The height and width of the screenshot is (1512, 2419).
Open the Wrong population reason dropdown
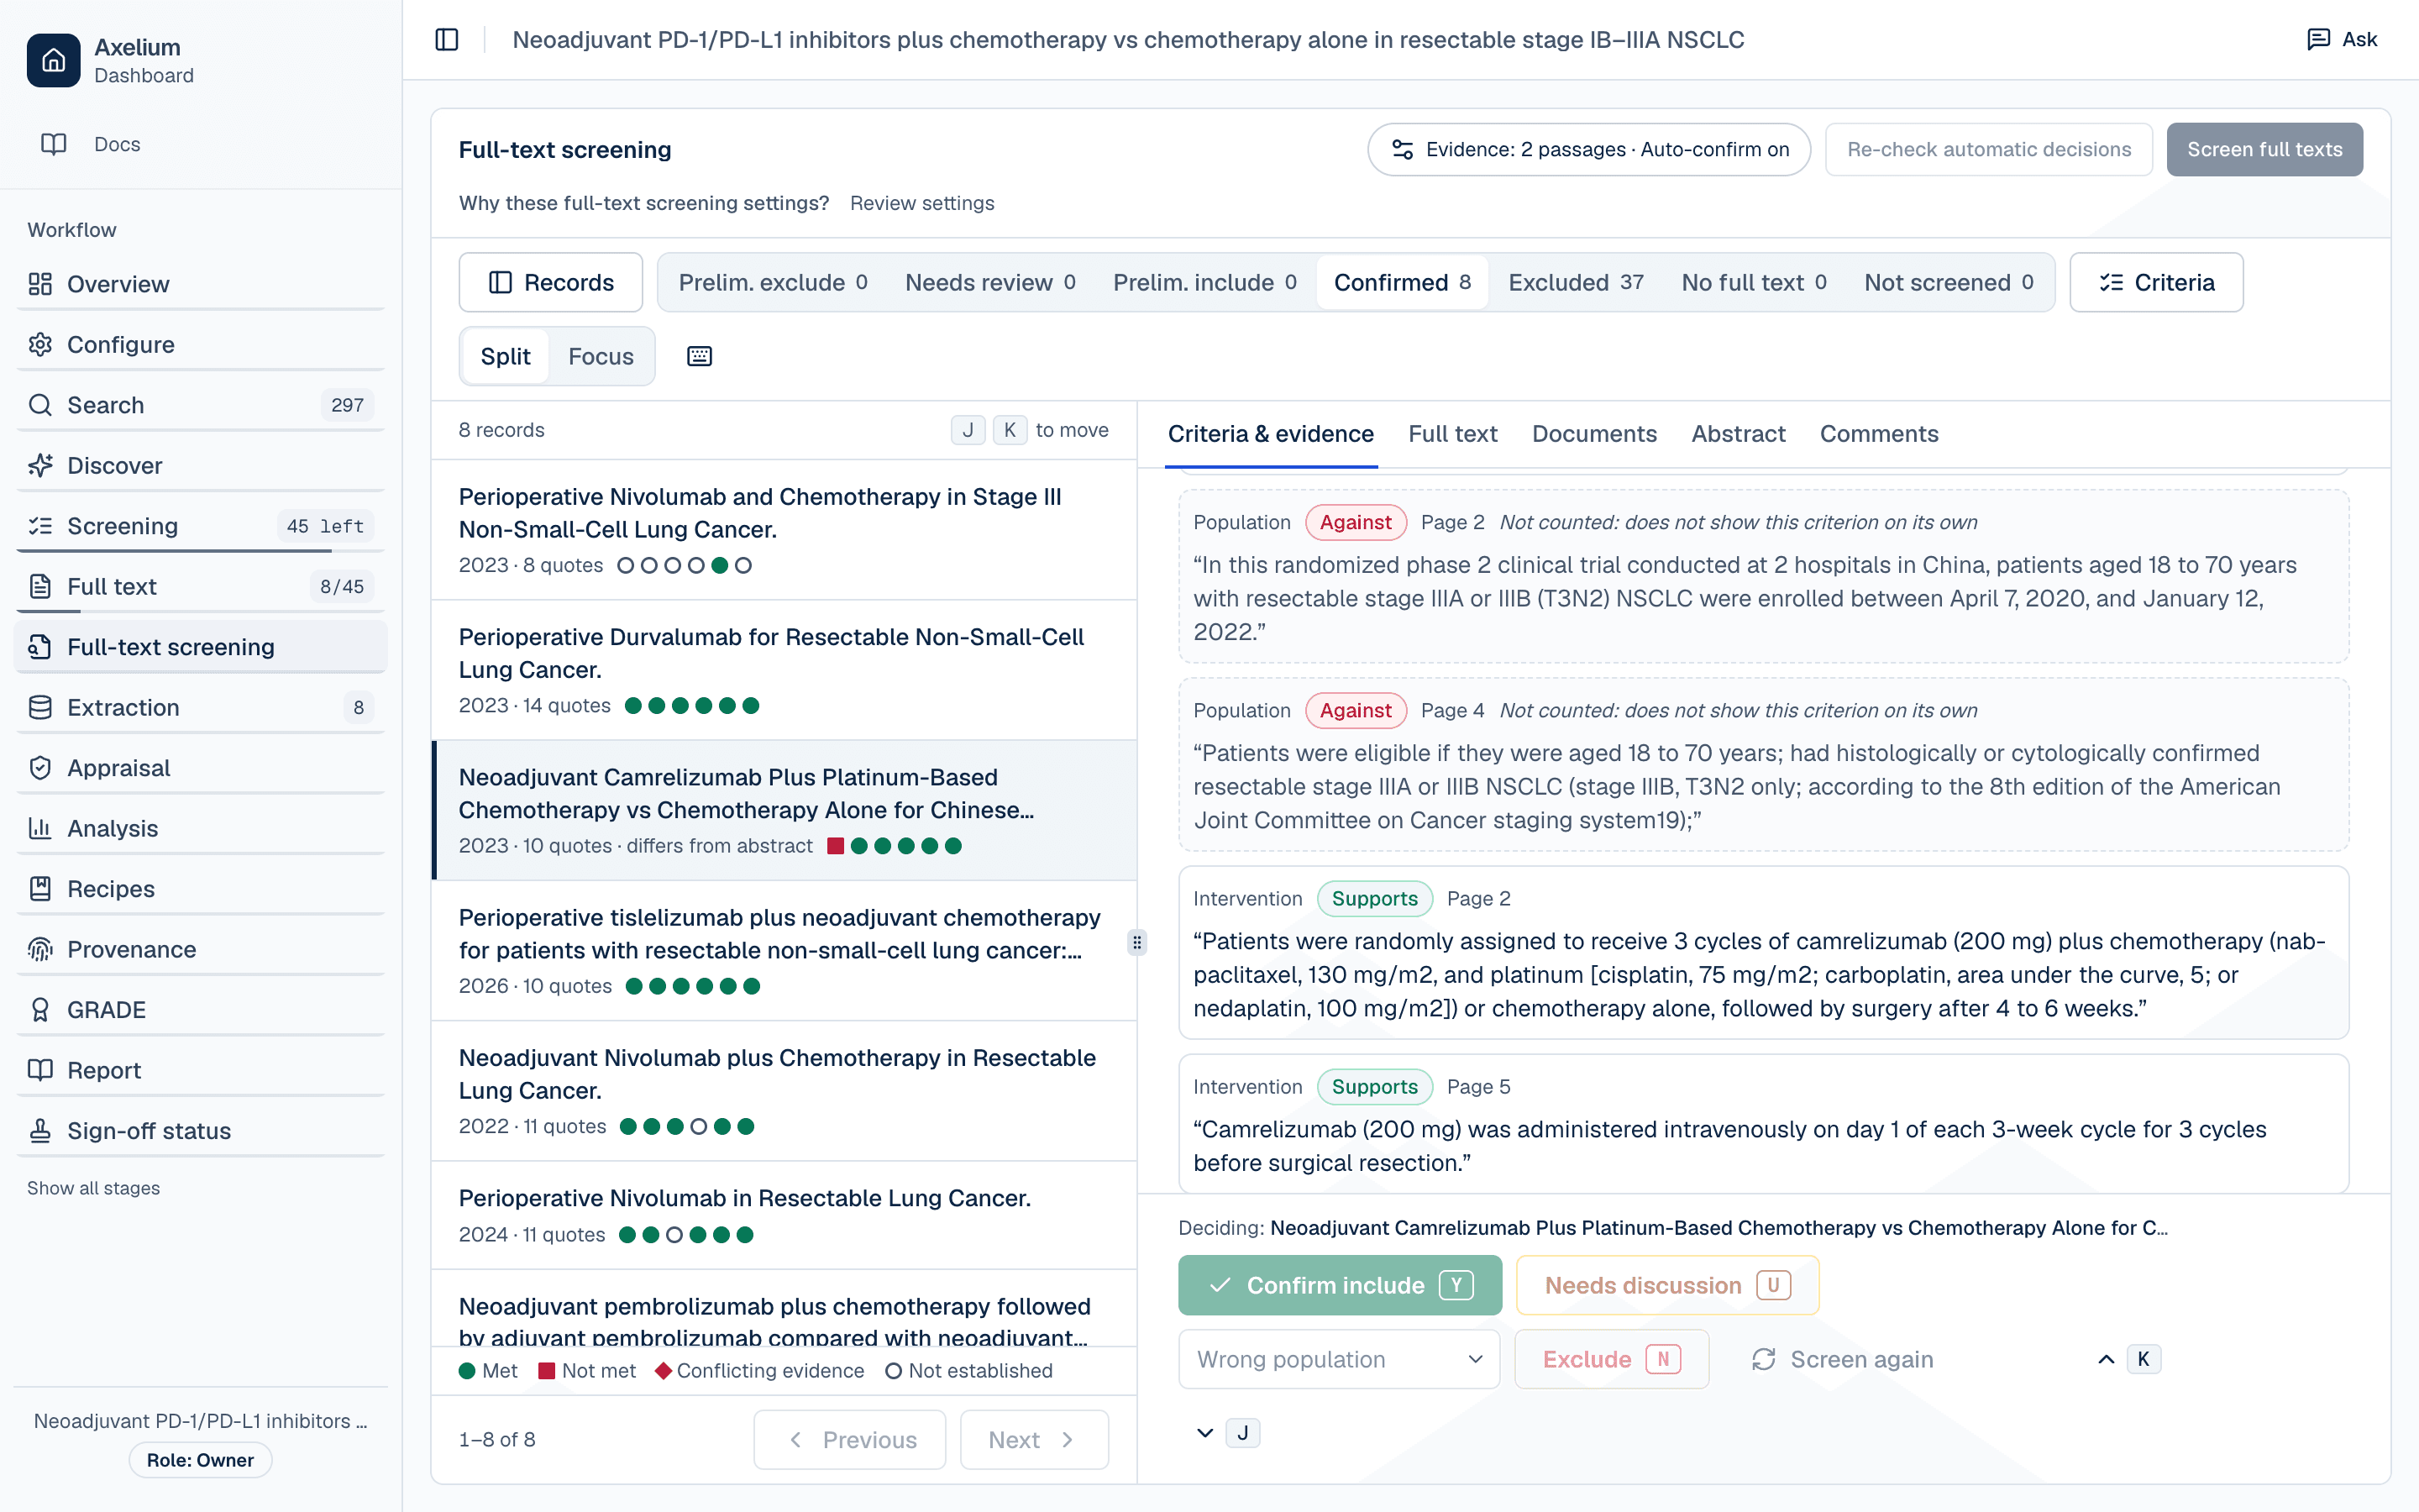(x=1339, y=1359)
